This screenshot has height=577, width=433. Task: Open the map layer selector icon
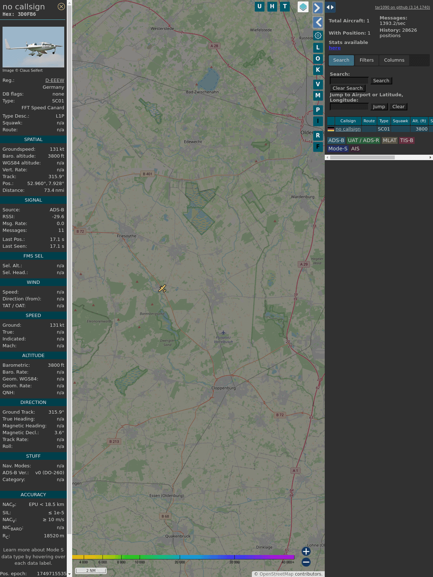[303, 7]
